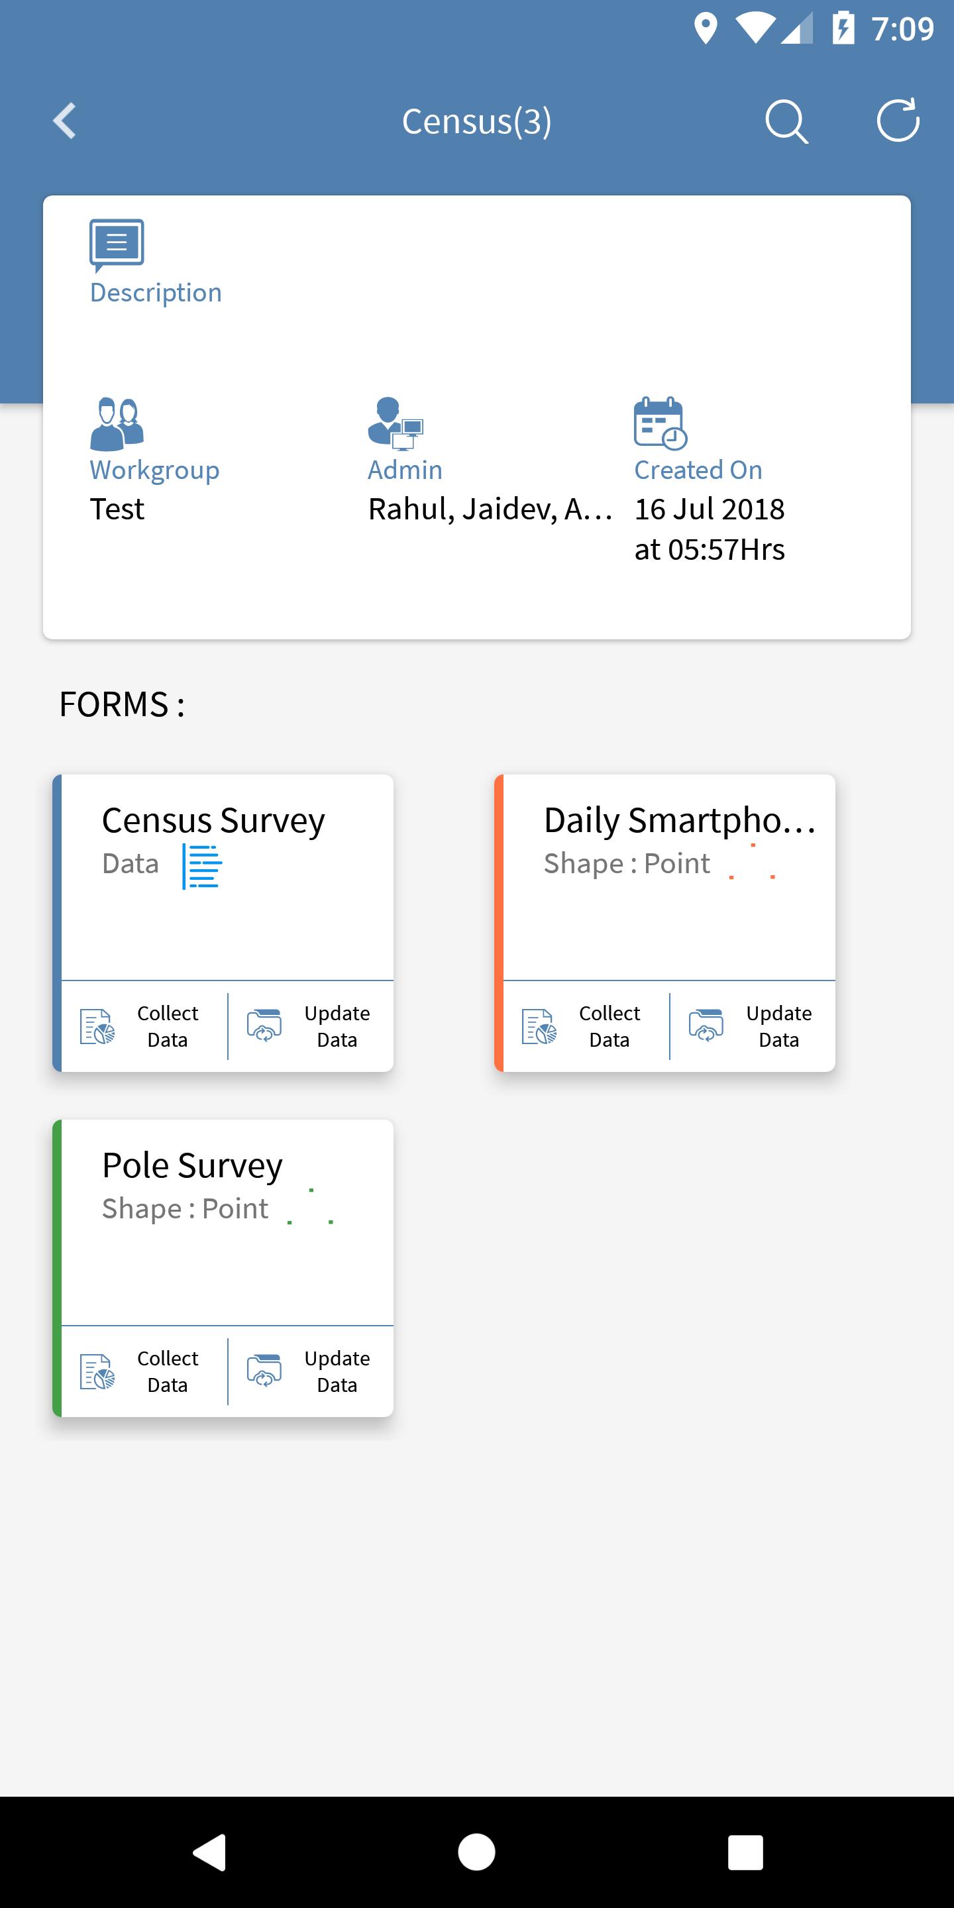Tap the Census Survey data list icon
954x1908 pixels.
click(202, 866)
